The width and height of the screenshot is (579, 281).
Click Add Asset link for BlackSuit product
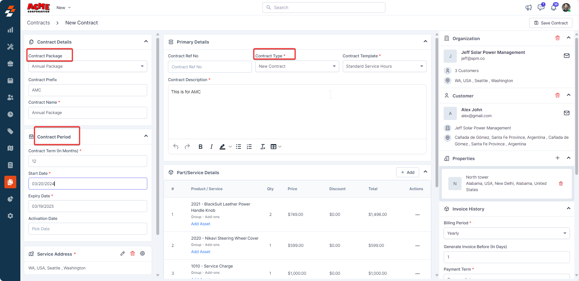tap(201, 224)
